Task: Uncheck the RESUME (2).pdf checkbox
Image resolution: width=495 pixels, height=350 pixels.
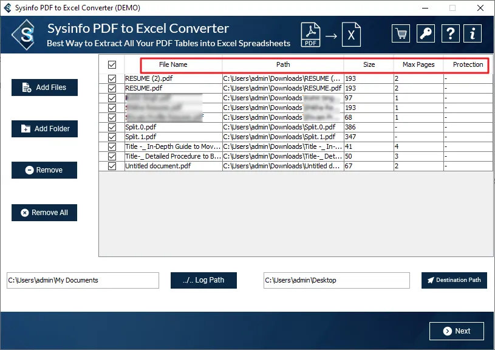Action: pyautogui.click(x=112, y=78)
